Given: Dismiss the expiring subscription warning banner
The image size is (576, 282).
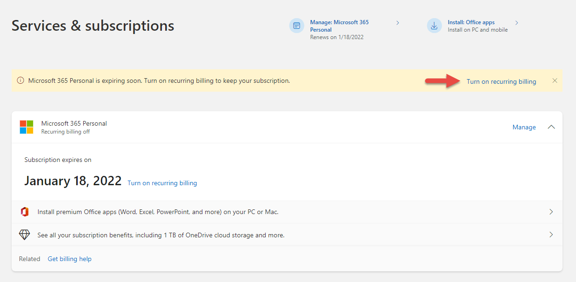Looking at the screenshot, I should [x=555, y=81].
